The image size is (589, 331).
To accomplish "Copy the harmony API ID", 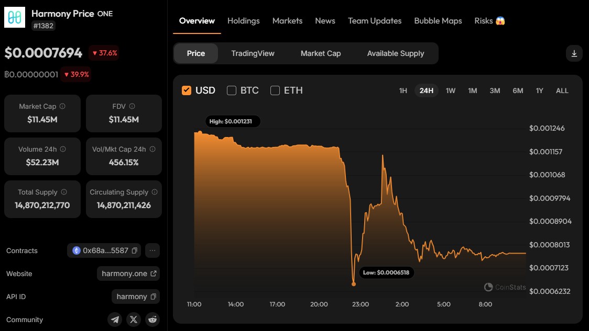I will tap(153, 296).
